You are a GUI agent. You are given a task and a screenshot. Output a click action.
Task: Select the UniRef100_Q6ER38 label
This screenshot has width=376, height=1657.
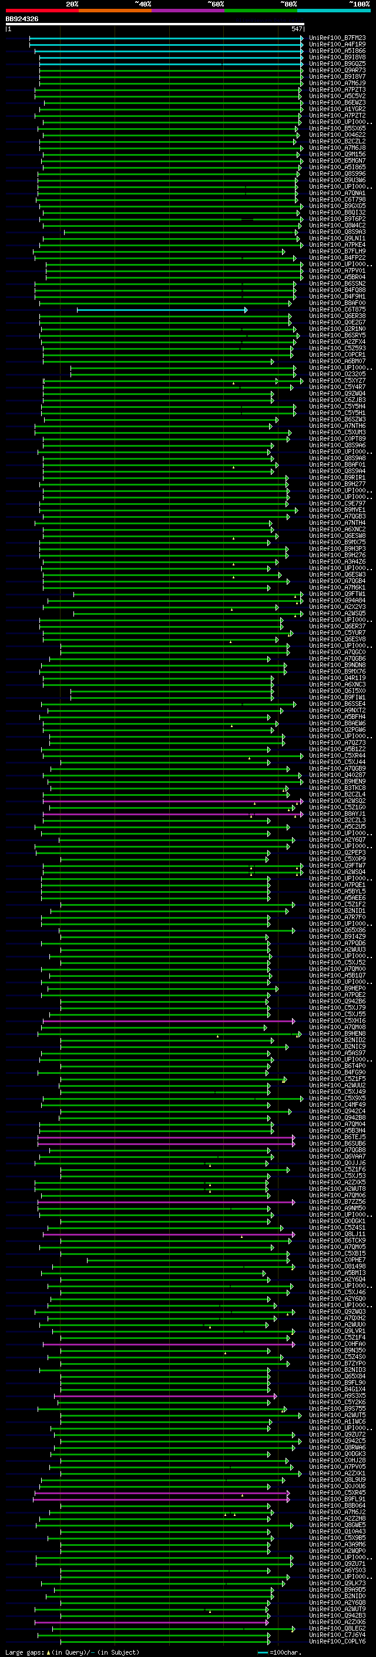tap(337, 316)
